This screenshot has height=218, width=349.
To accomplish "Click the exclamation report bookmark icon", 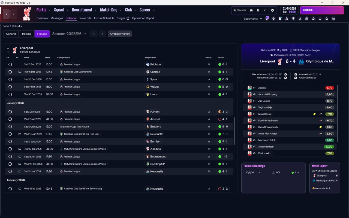I will (280, 19).
